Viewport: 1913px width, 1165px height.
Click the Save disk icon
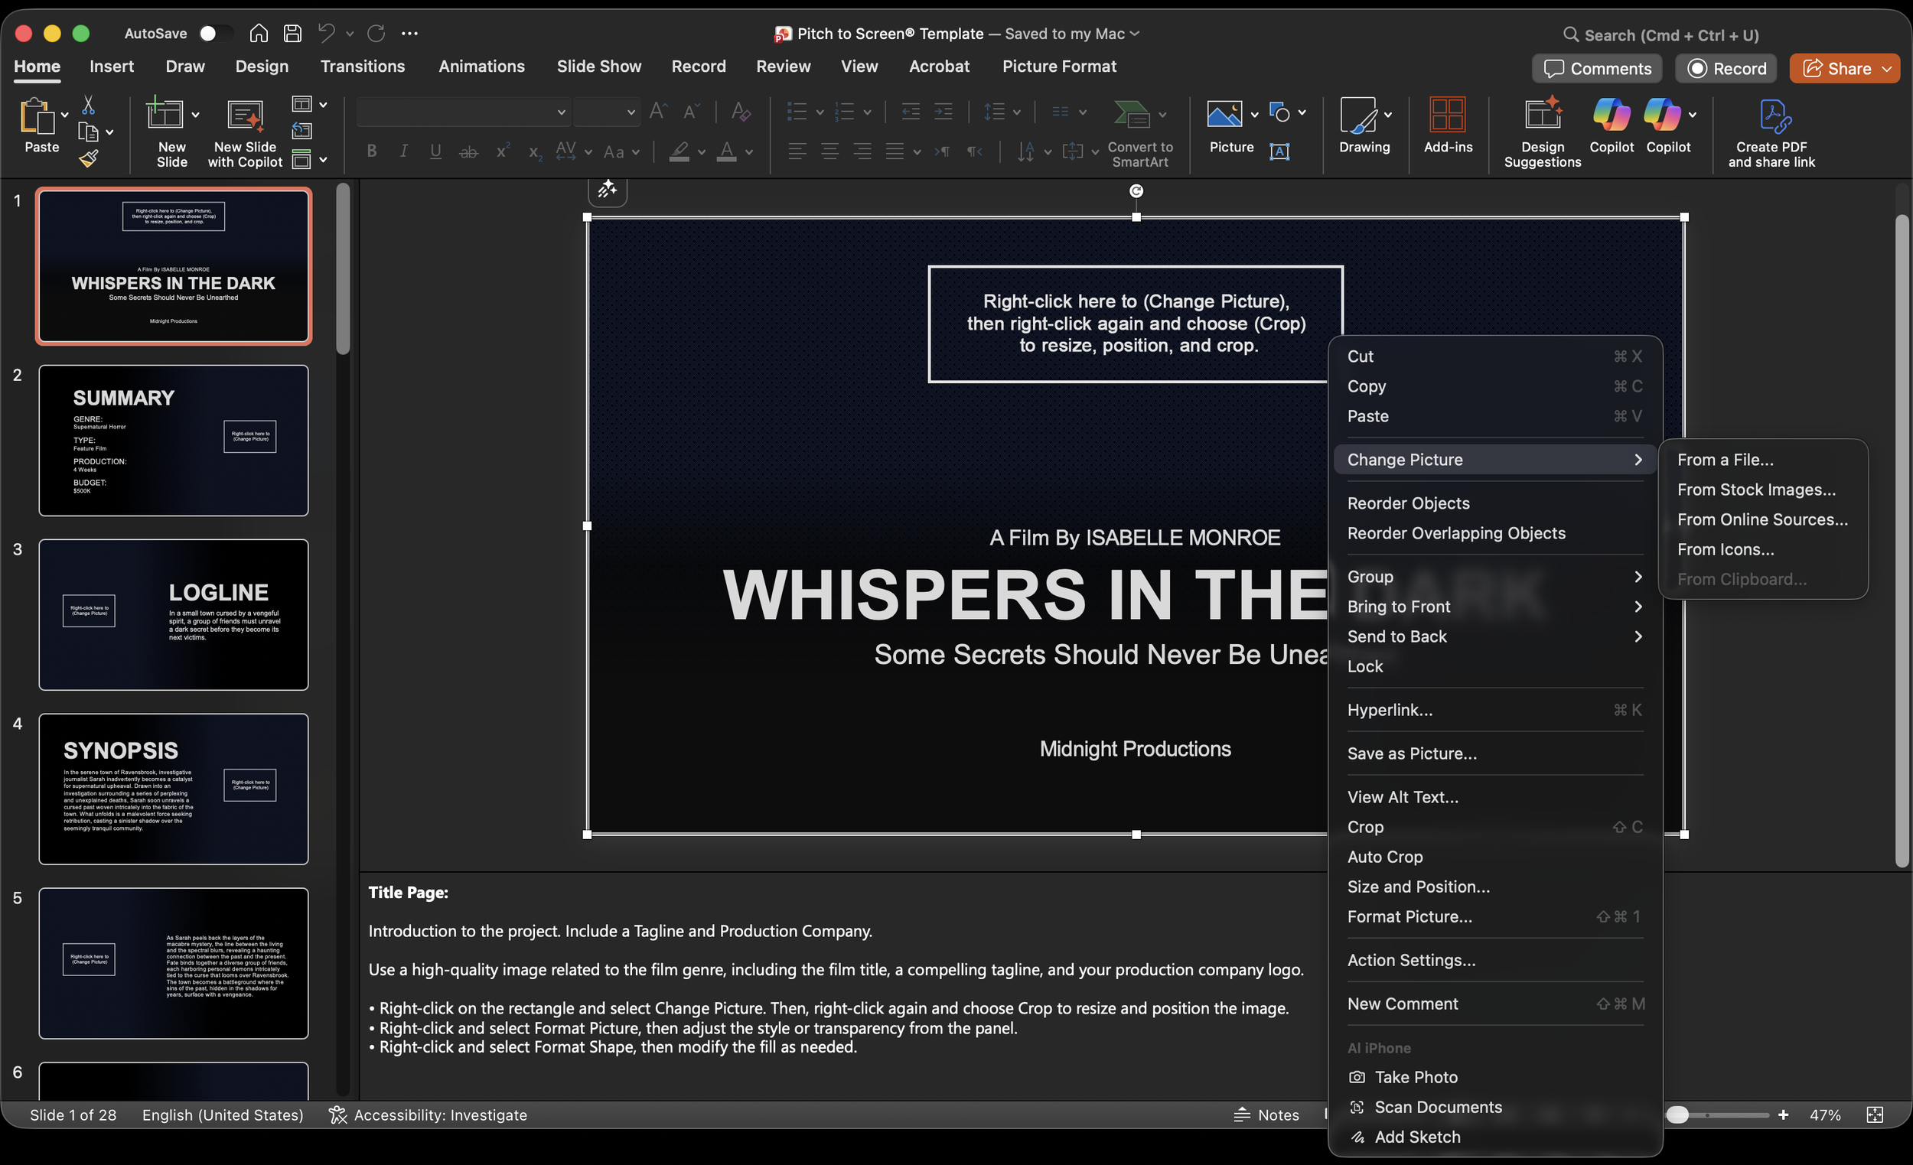(292, 34)
